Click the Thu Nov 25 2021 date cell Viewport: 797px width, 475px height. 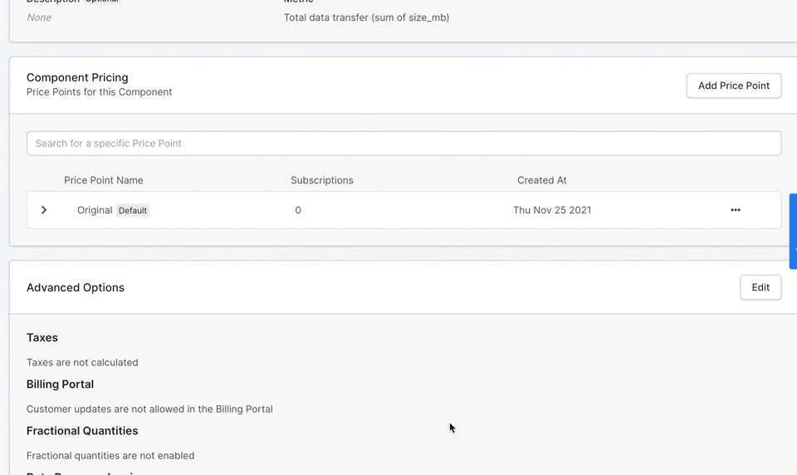[x=552, y=210]
